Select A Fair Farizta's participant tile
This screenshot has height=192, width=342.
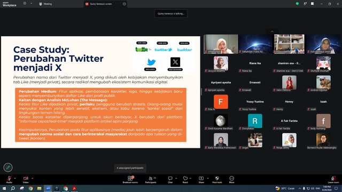[289, 121]
